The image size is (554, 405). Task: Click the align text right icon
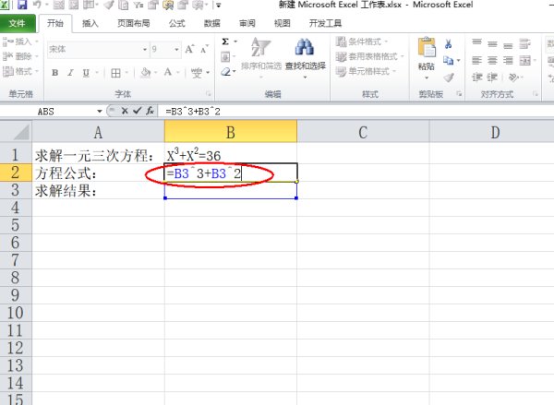pyautogui.click(x=508, y=61)
